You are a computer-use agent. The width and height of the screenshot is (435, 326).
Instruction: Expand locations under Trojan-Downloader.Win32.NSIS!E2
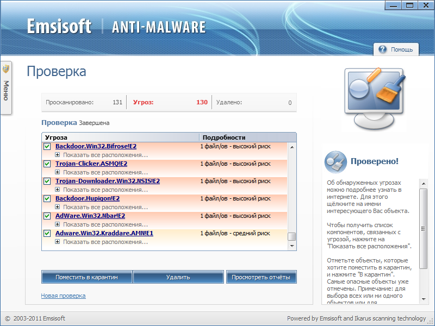click(57, 190)
